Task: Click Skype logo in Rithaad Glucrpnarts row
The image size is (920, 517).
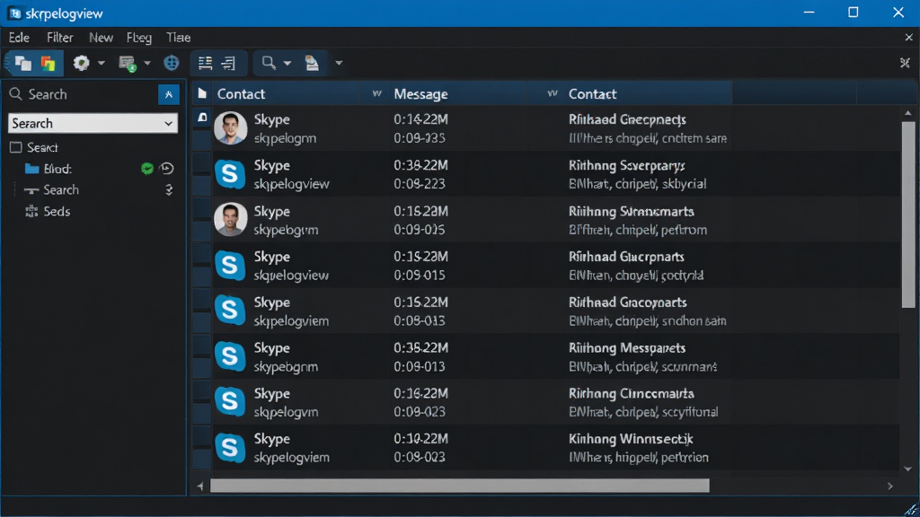Action: (x=230, y=266)
